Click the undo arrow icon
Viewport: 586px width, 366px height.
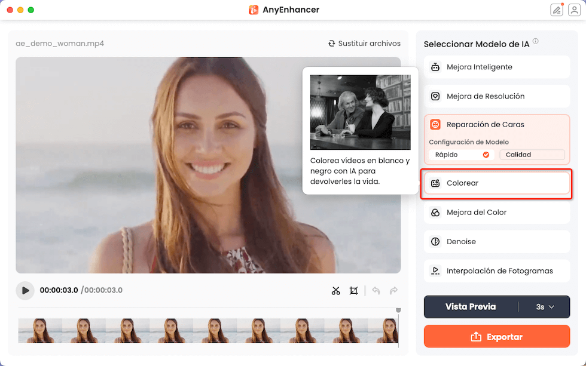tap(376, 291)
